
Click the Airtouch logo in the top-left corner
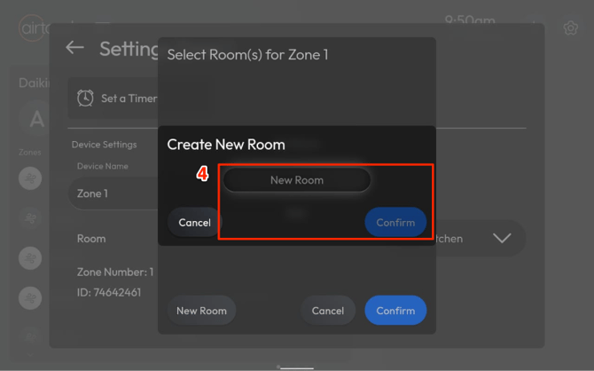pyautogui.click(x=34, y=28)
